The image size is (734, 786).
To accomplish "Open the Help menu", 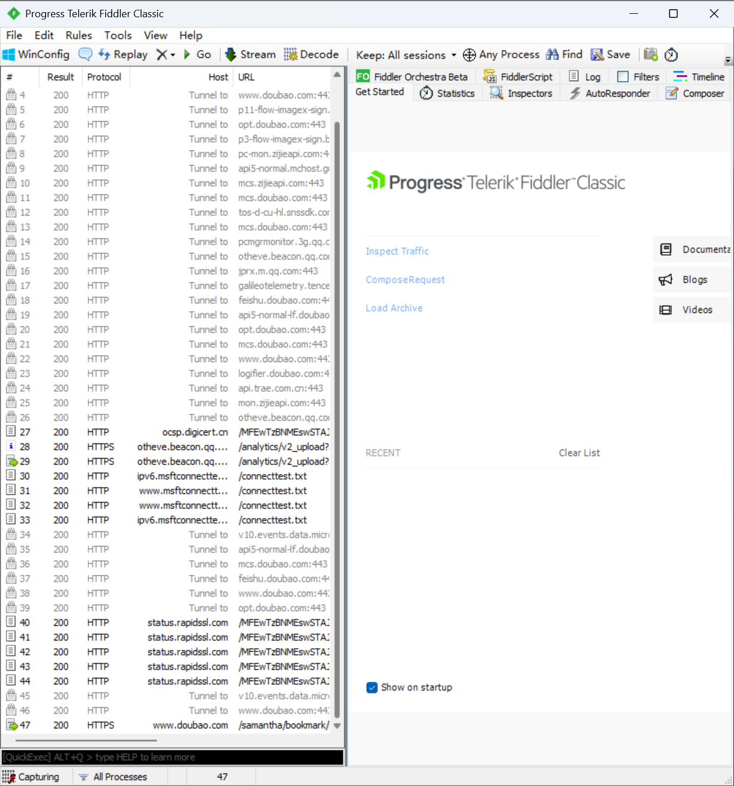I will click(191, 35).
